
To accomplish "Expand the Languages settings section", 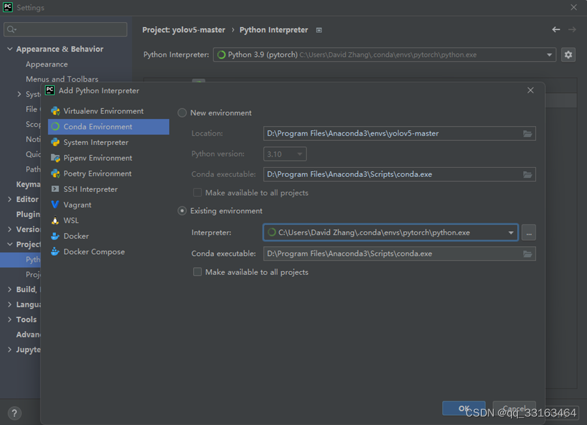I will 10,304.
